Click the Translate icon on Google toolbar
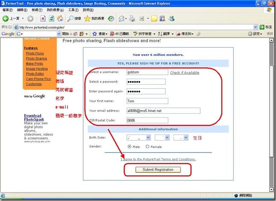Viewport: 276px width, 201px height. point(160,33)
